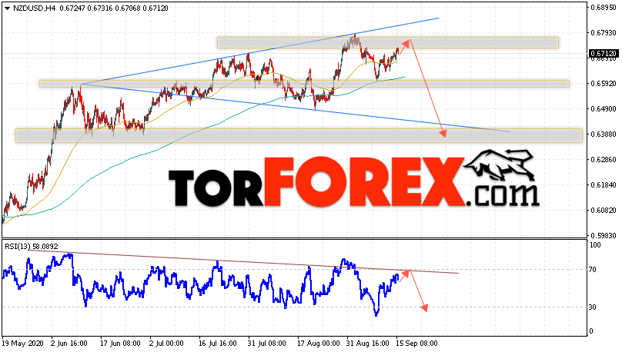Click the 17 Jun 08:00 date label
The height and width of the screenshot is (352, 622).
point(120,344)
